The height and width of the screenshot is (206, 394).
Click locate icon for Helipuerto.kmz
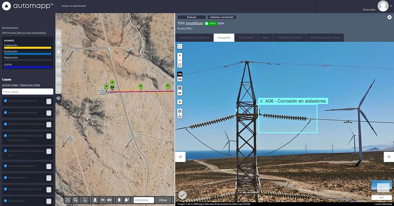(49, 178)
